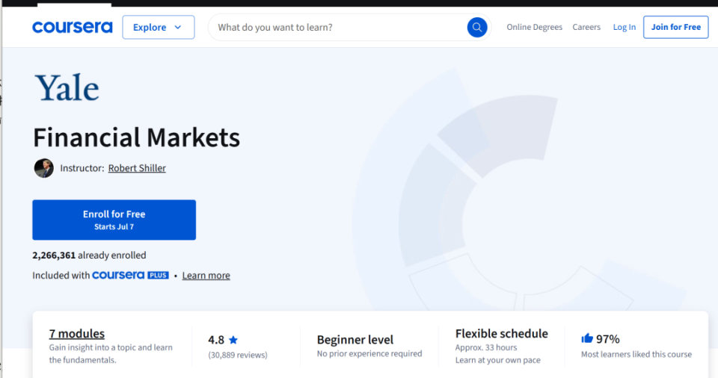Click the 'Approx. 33 hours' text

point(486,347)
